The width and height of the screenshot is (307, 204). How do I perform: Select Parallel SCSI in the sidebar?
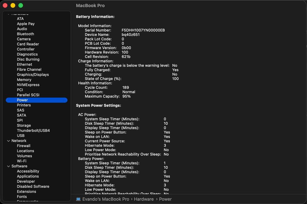(x=28, y=95)
